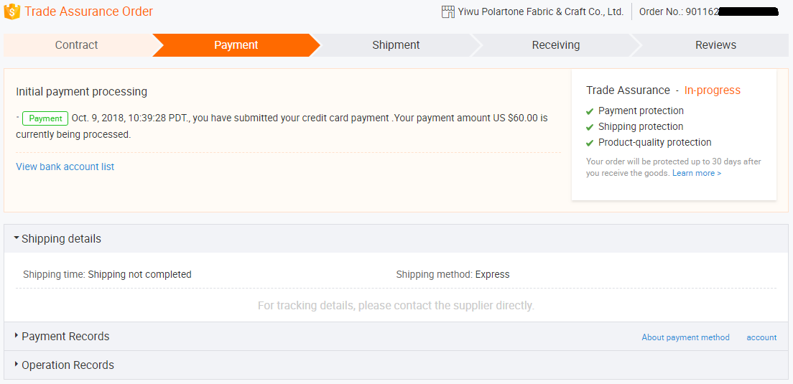Select the Contract step tab
793x384 pixels.
click(x=76, y=45)
